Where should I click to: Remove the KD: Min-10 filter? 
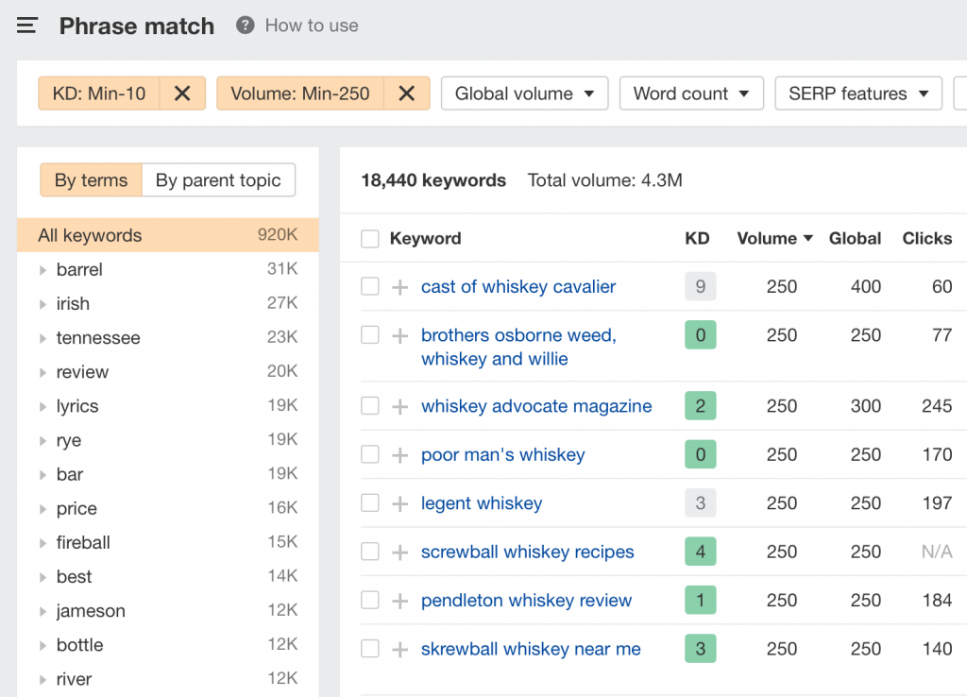point(182,93)
